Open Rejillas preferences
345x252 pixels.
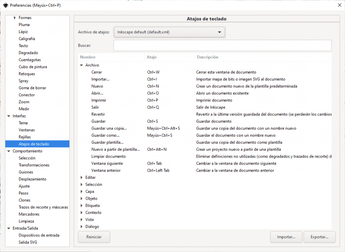[25, 137]
